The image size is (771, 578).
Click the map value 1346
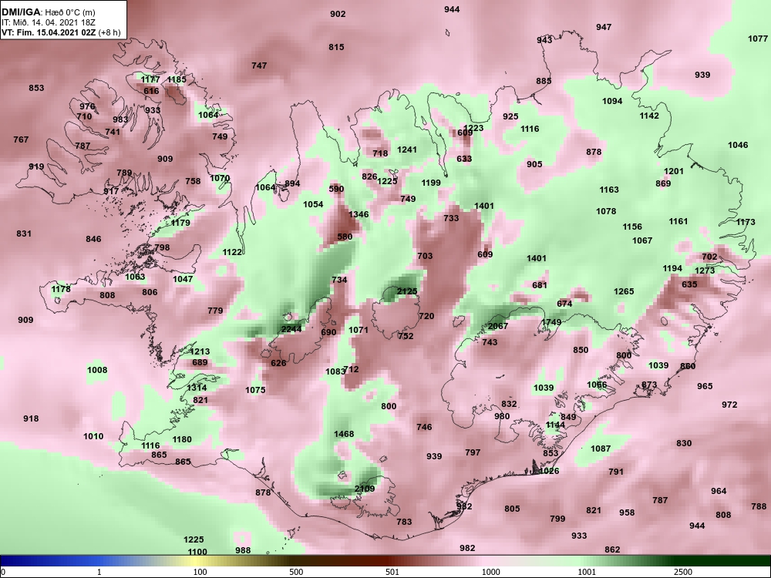359,214
